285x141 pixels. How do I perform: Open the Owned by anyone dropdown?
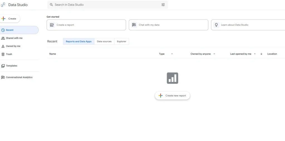(214, 54)
